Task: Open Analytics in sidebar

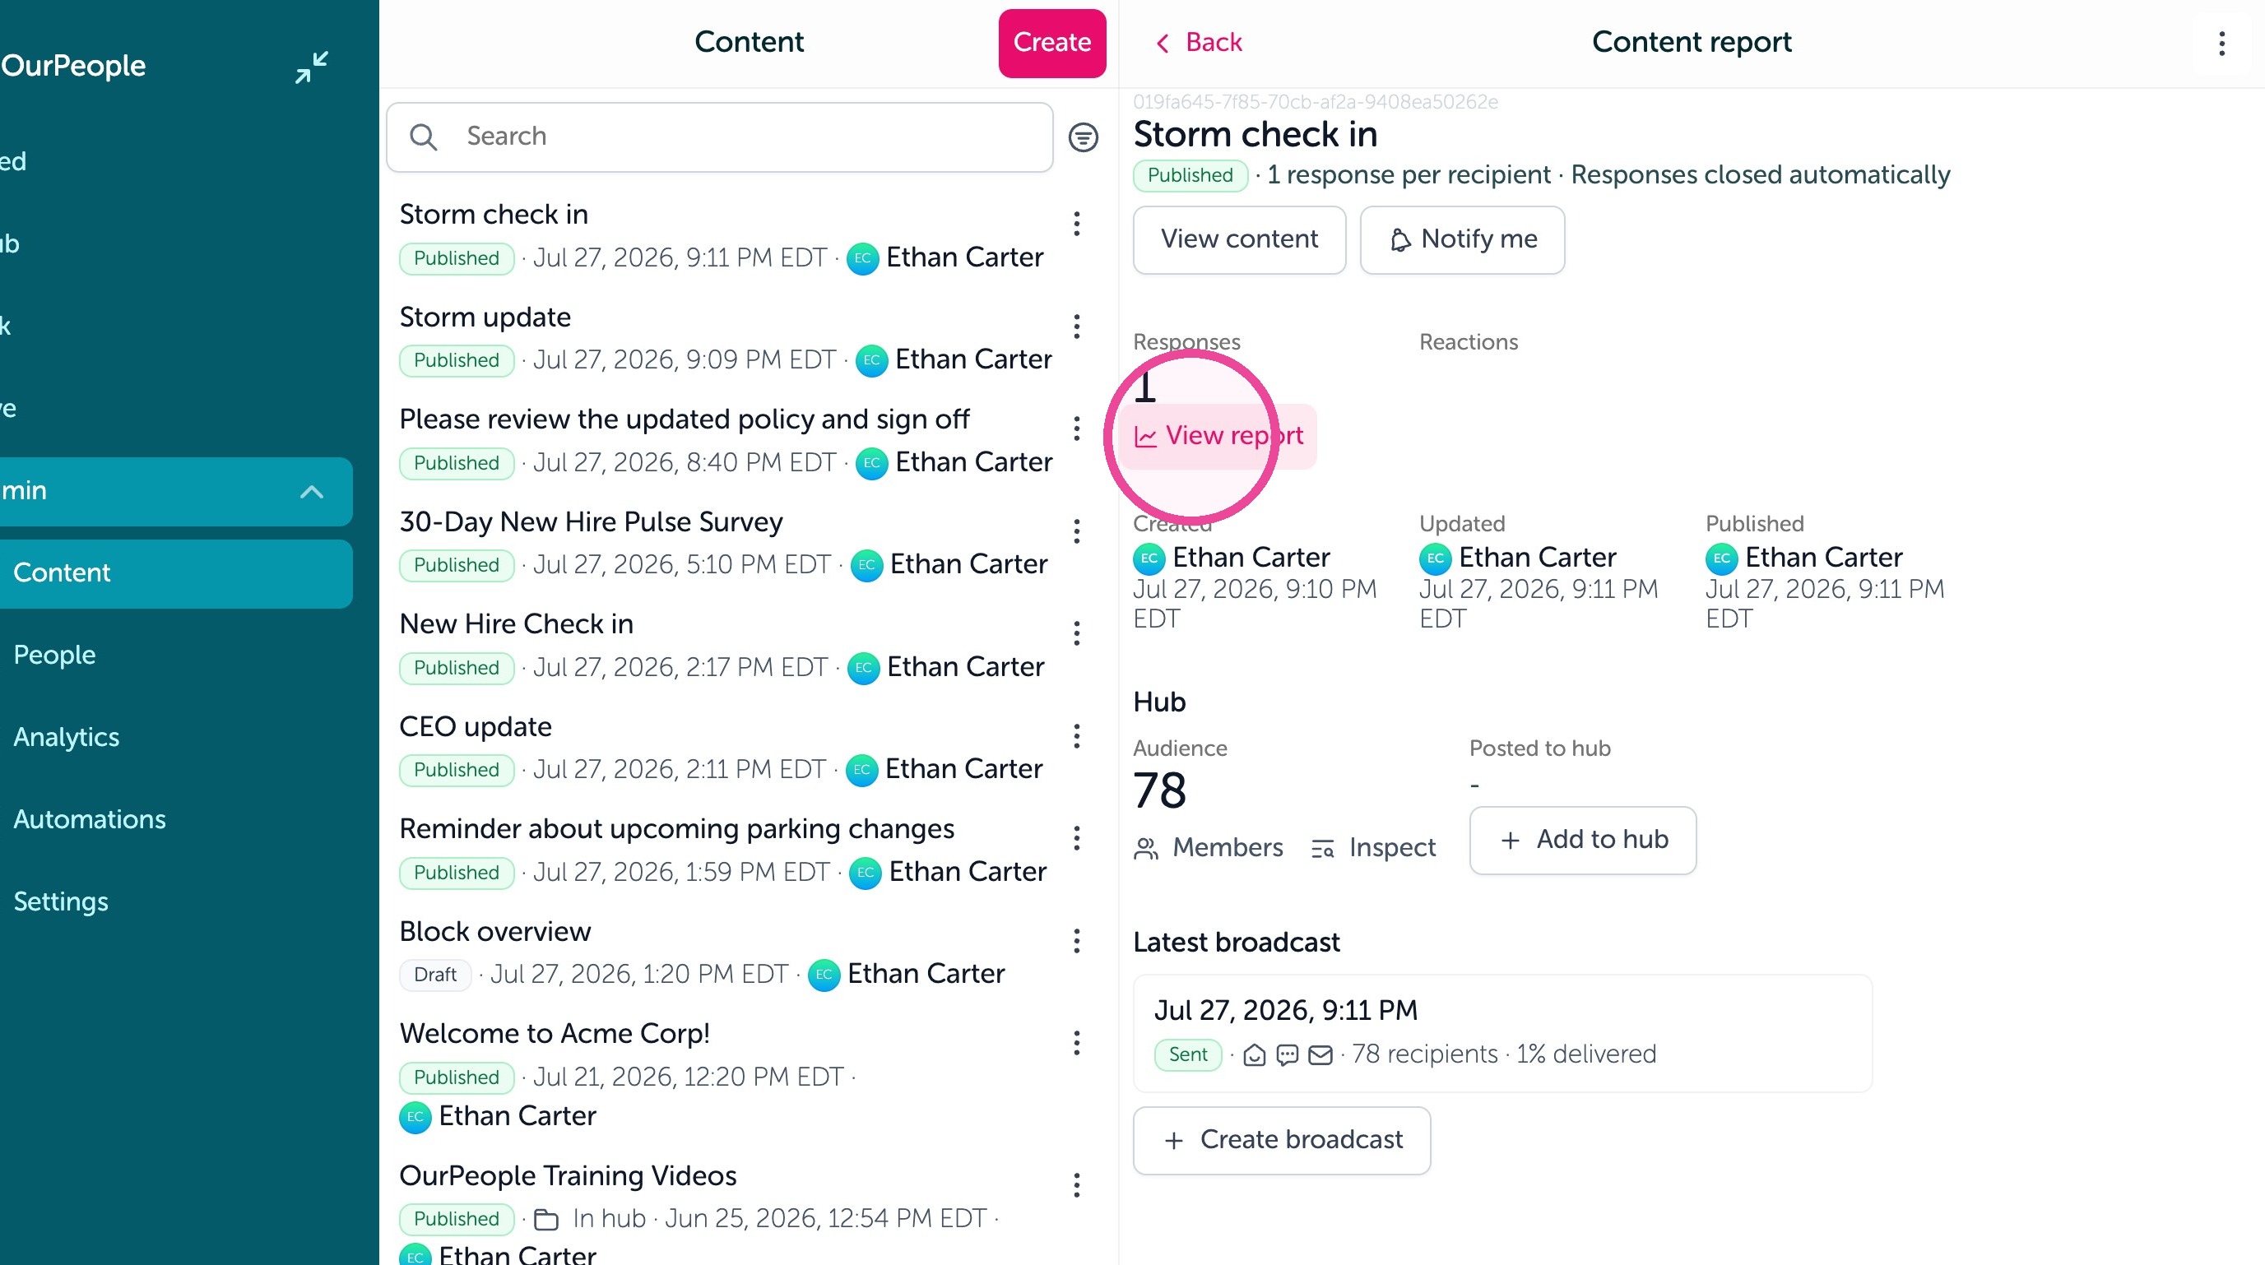Action: [67, 737]
